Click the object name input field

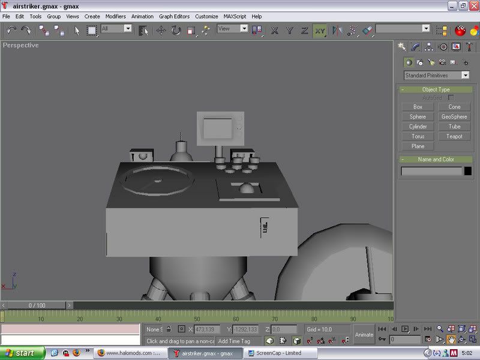tap(431, 171)
